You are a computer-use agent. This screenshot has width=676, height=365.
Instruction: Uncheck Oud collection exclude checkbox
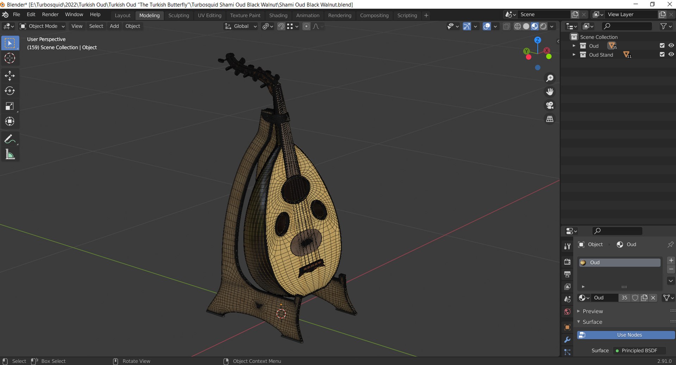point(662,45)
